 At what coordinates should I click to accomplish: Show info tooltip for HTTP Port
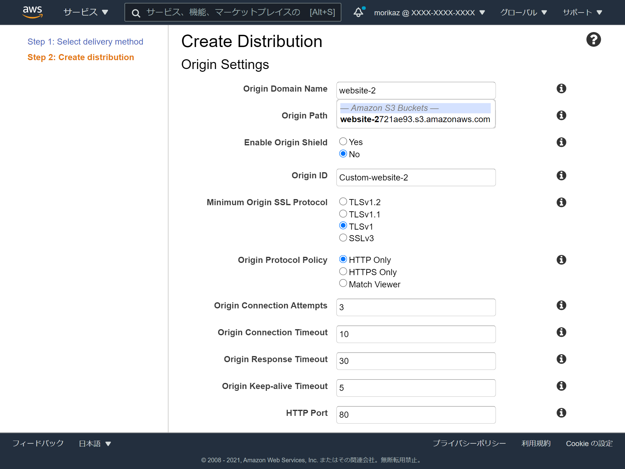coord(561,413)
